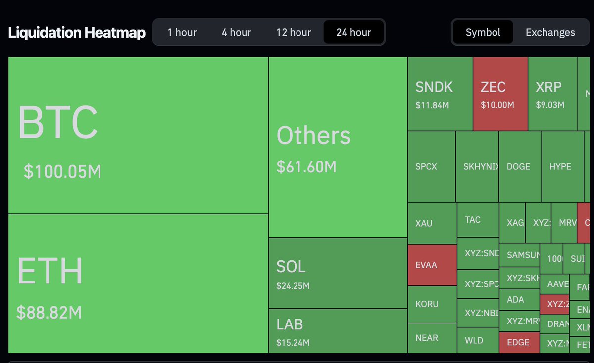
Task: Select the 24 hour timeframe tab
Action: pos(353,33)
